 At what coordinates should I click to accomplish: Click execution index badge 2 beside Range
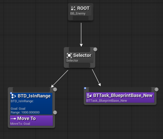[55, 112]
